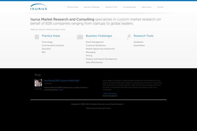Click the Practice Areas section heading
This screenshot has height=131, width=197.
(x=51, y=36)
